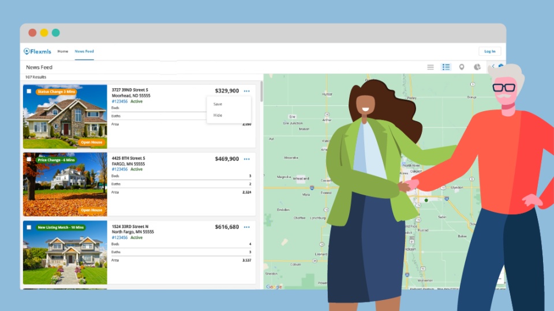Collapse panel with the left chevron
This screenshot has width=554, height=311.
(x=493, y=66)
